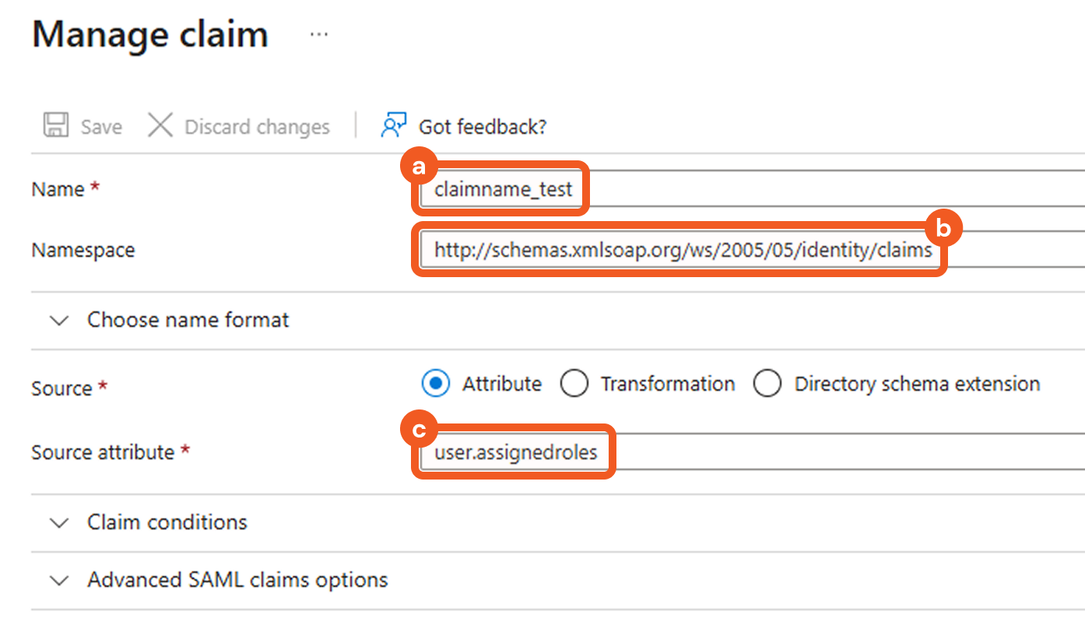Click the Save text in the toolbar

(101, 127)
